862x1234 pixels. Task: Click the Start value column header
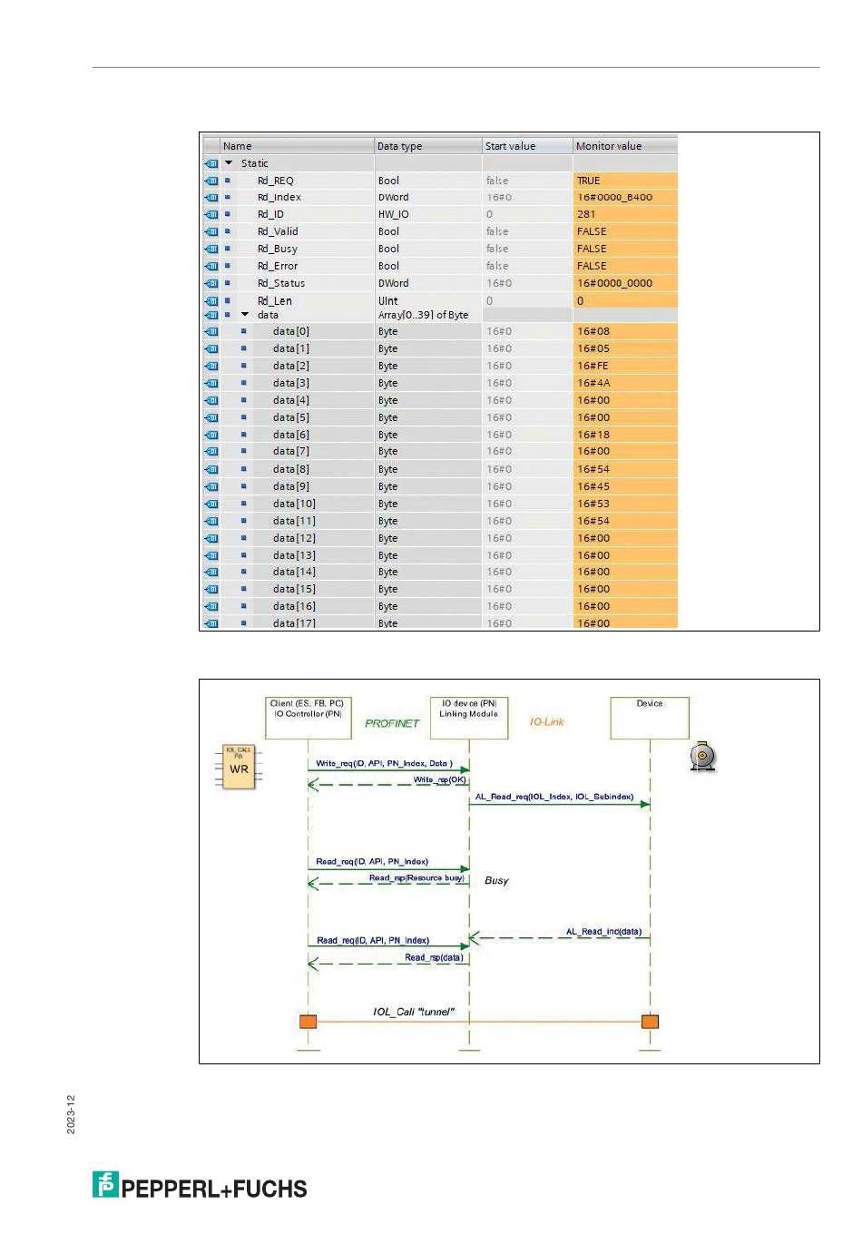(527, 146)
